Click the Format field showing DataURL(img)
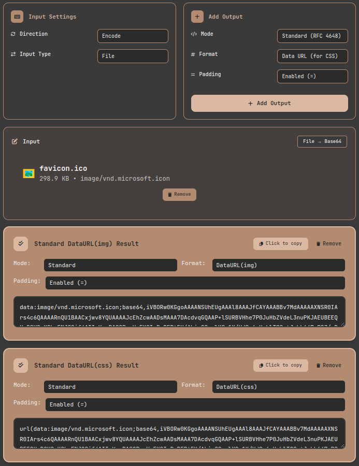The image size is (359, 466). [278, 265]
